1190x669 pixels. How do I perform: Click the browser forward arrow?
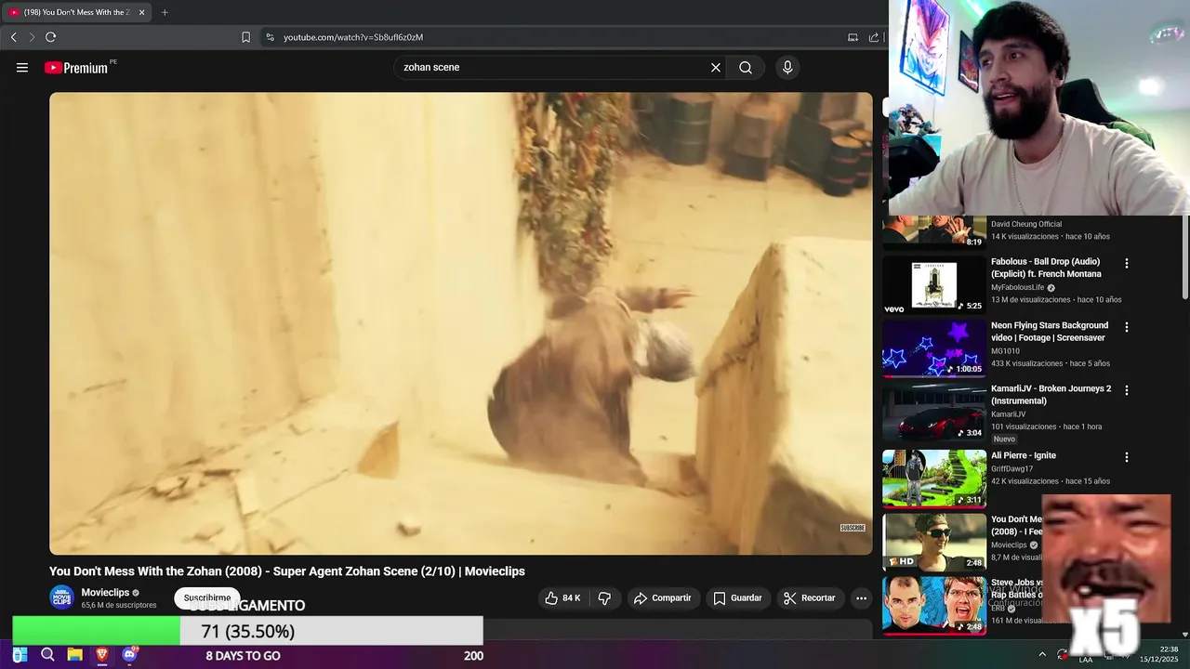[32, 37]
